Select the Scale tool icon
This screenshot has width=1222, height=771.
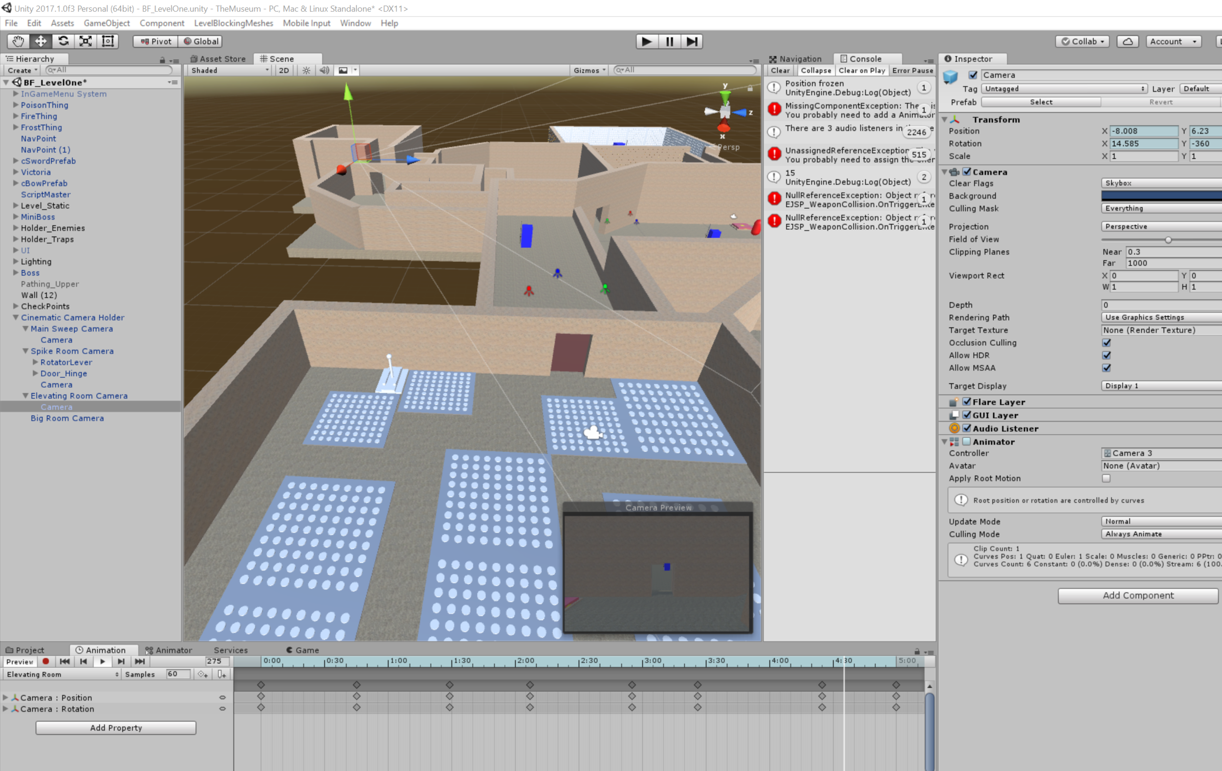coord(85,41)
